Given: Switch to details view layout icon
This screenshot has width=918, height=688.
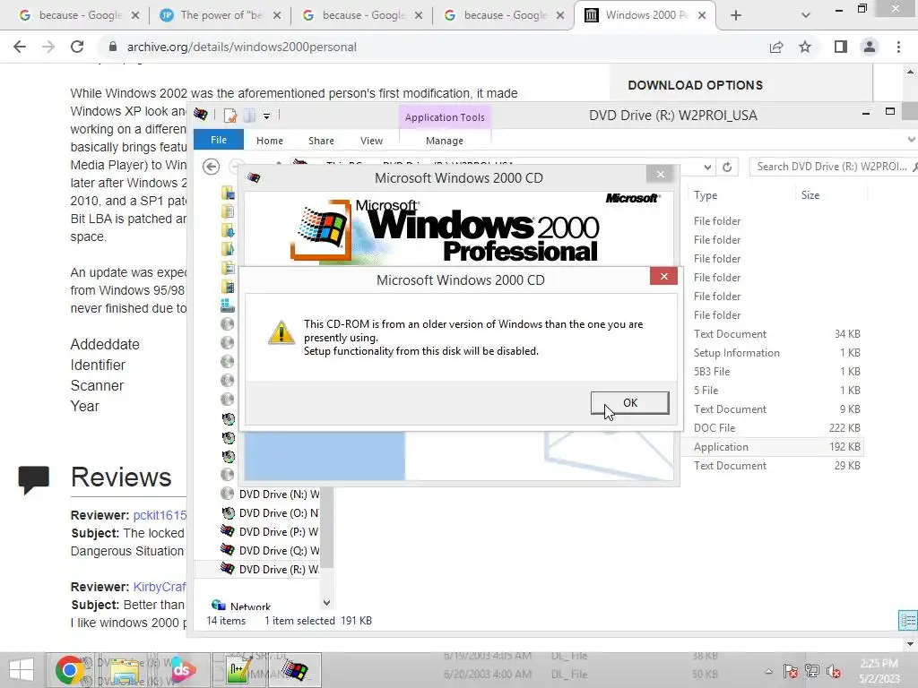Looking at the screenshot, I should (x=907, y=620).
